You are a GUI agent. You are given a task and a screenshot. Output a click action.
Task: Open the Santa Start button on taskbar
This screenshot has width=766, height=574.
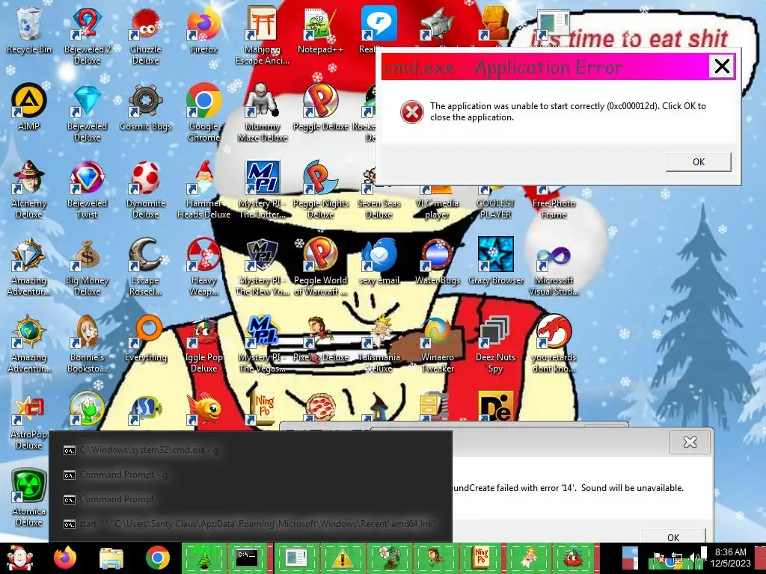click(19, 558)
